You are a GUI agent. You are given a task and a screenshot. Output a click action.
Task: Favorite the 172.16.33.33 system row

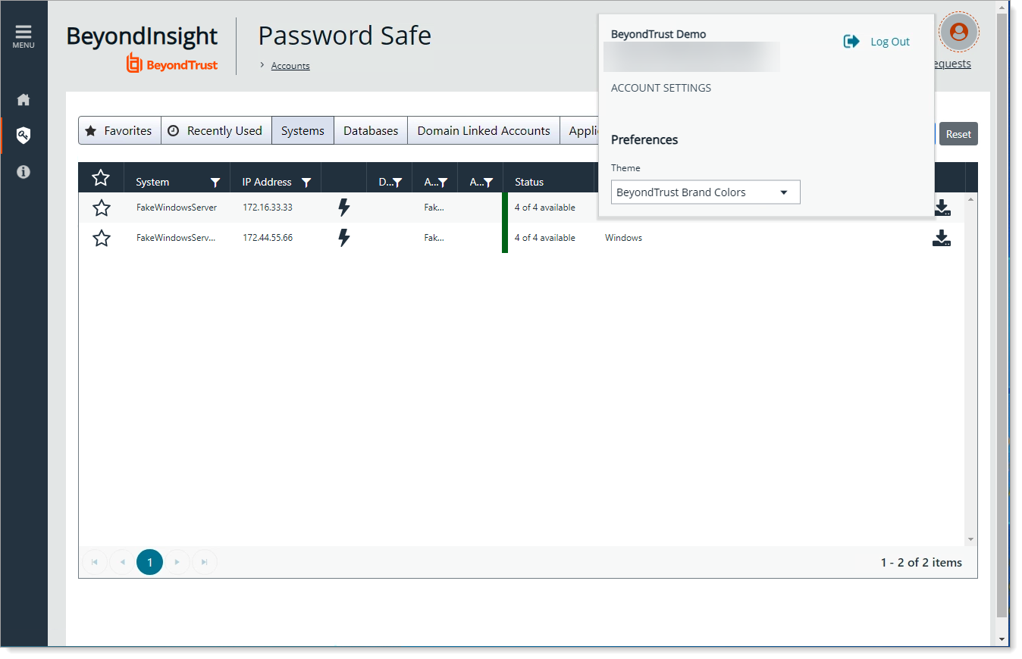tap(102, 208)
